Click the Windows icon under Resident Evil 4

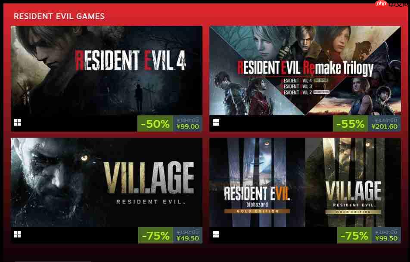coord(18,123)
